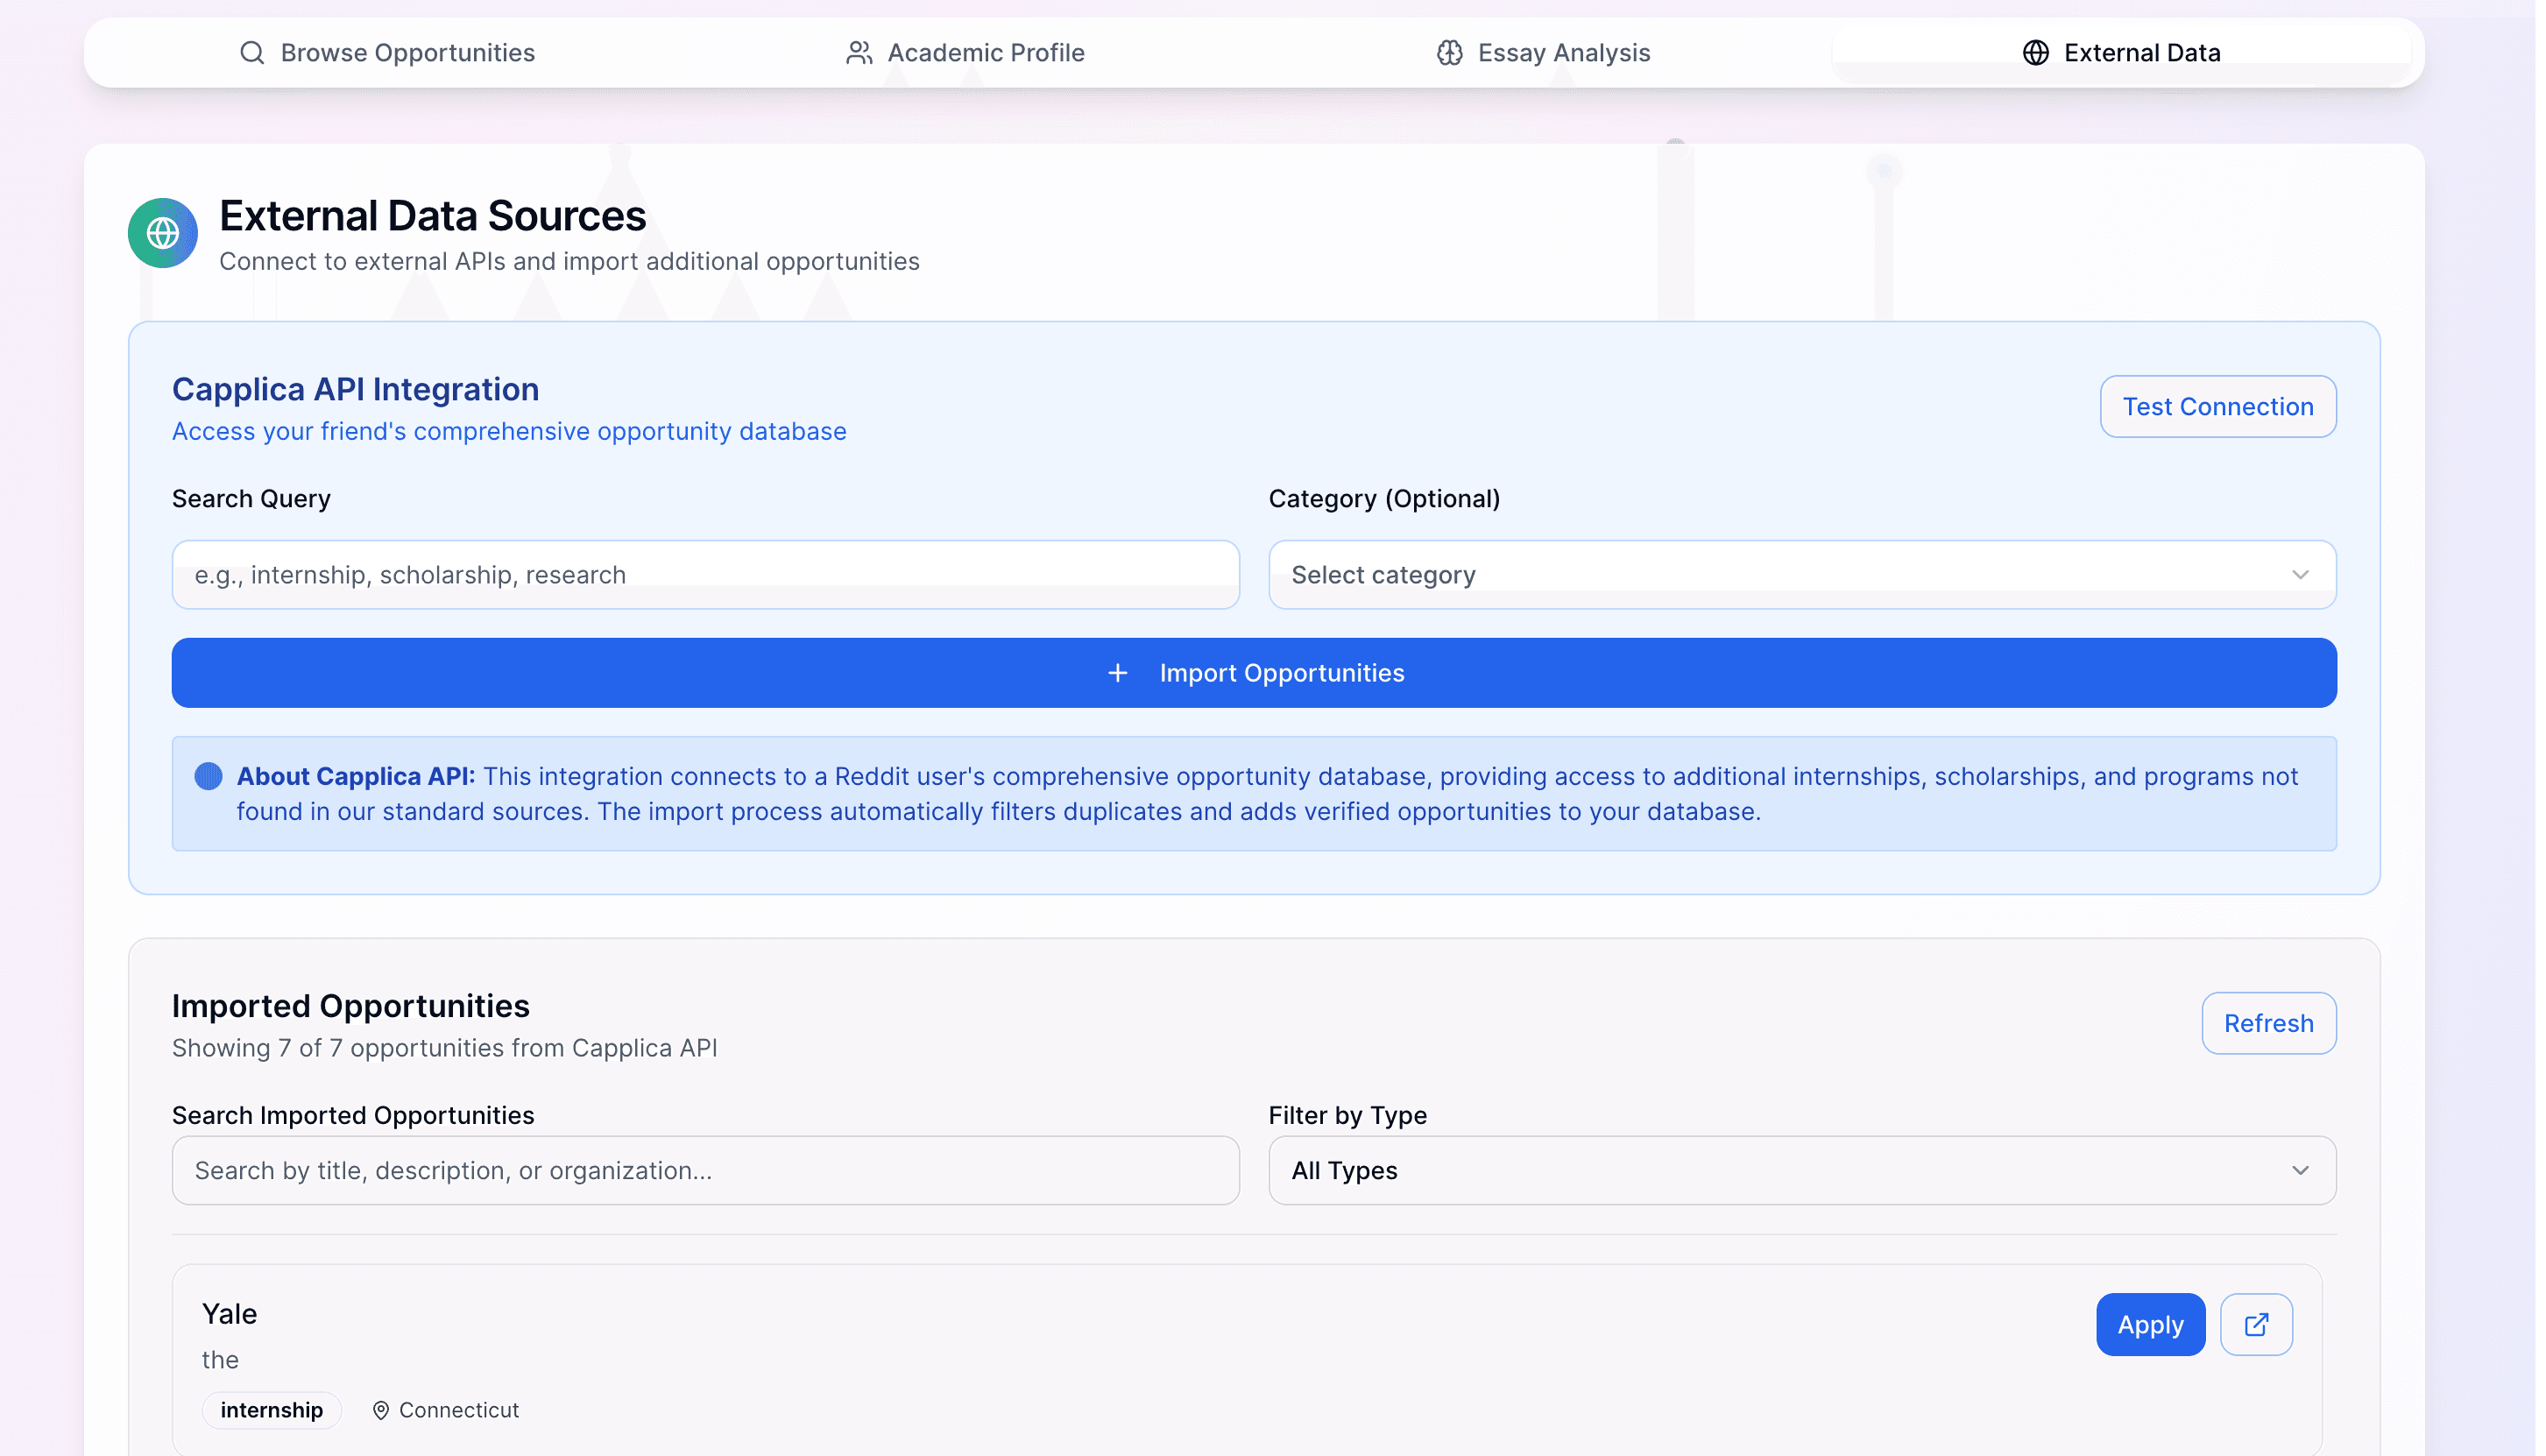Open the Browse Opportunities tab
This screenshot has height=1456, width=2546.
[x=388, y=52]
